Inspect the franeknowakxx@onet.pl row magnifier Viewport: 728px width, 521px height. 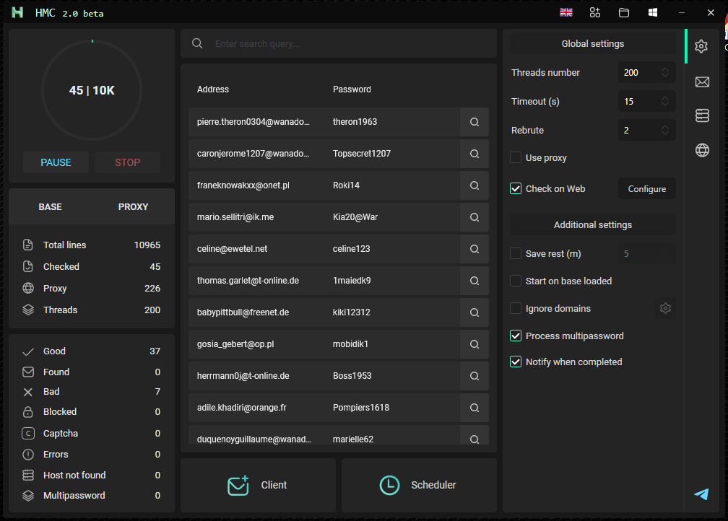pyautogui.click(x=474, y=185)
